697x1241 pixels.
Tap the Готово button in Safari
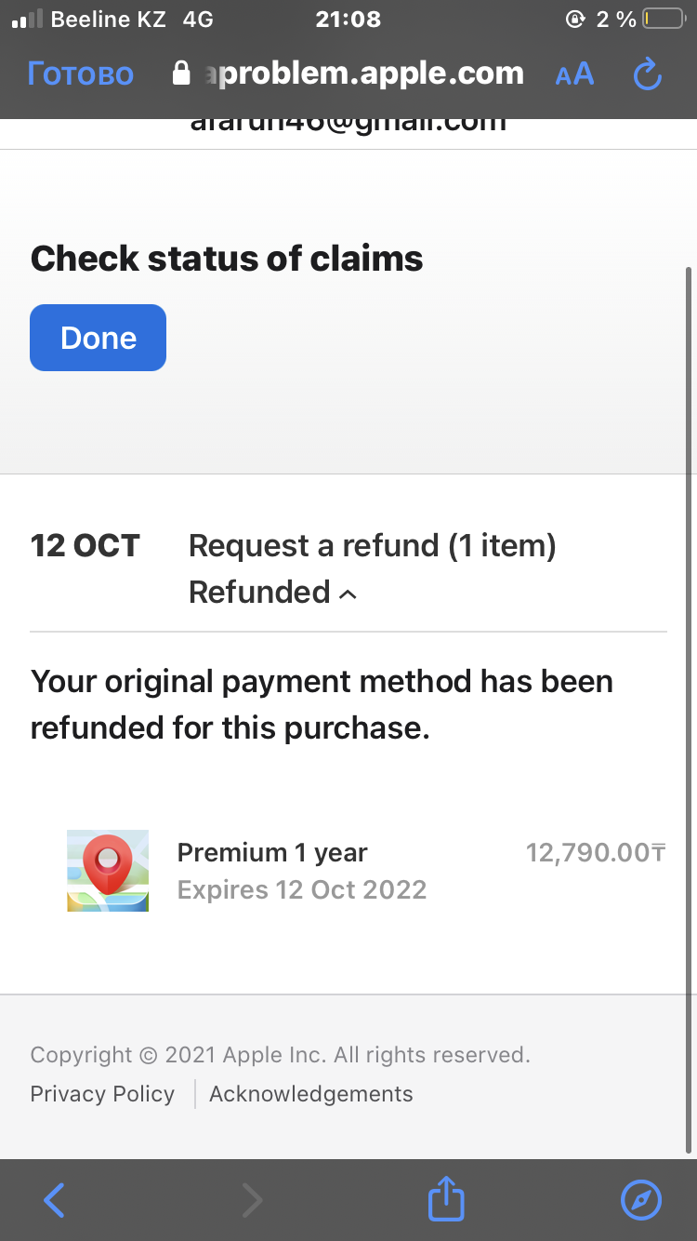click(81, 74)
